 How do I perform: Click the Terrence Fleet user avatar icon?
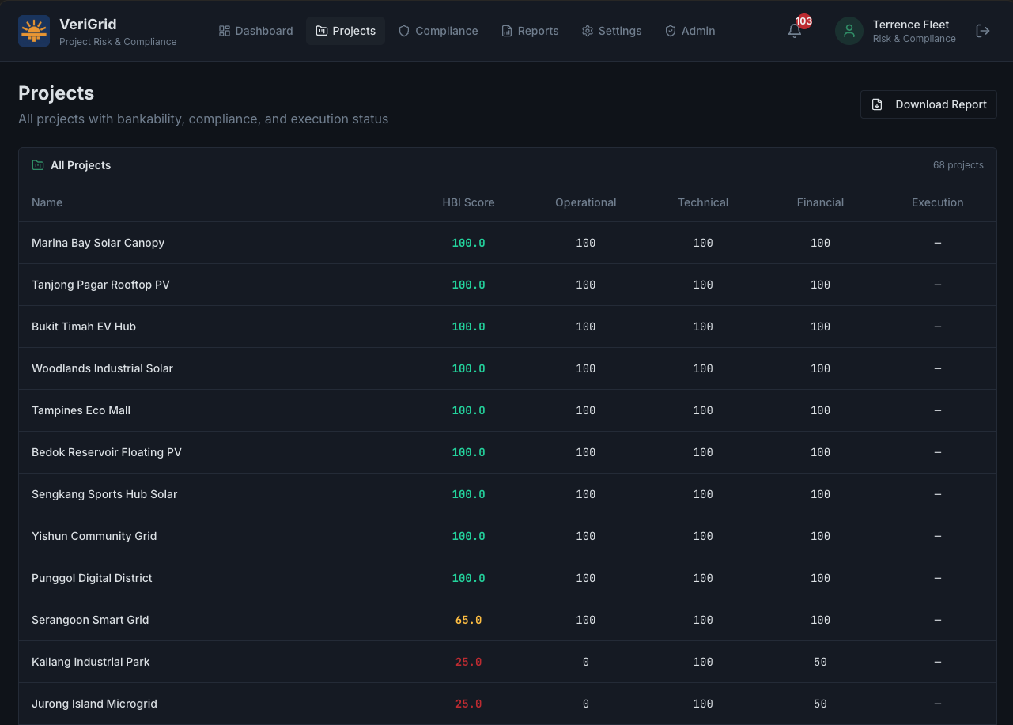pyautogui.click(x=849, y=31)
